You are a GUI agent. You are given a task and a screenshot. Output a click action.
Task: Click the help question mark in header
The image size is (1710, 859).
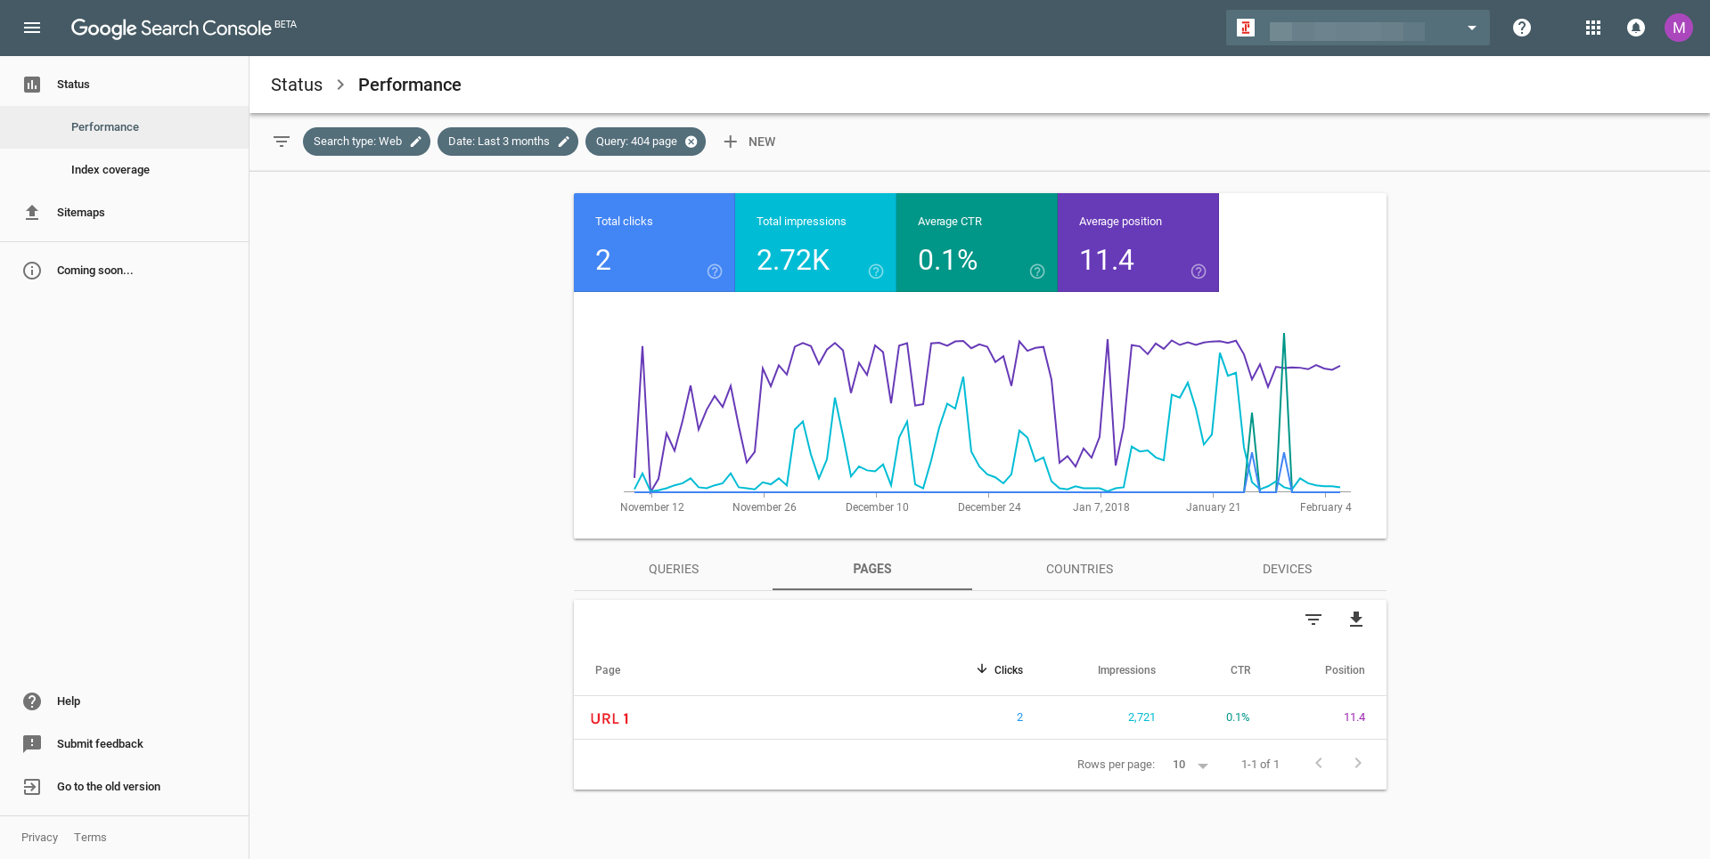coord(1521,28)
